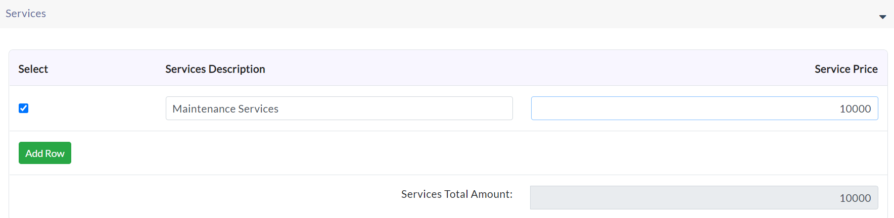Click the blank area left of the total label
The width and height of the screenshot is (894, 218).
(x=202, y=197)
